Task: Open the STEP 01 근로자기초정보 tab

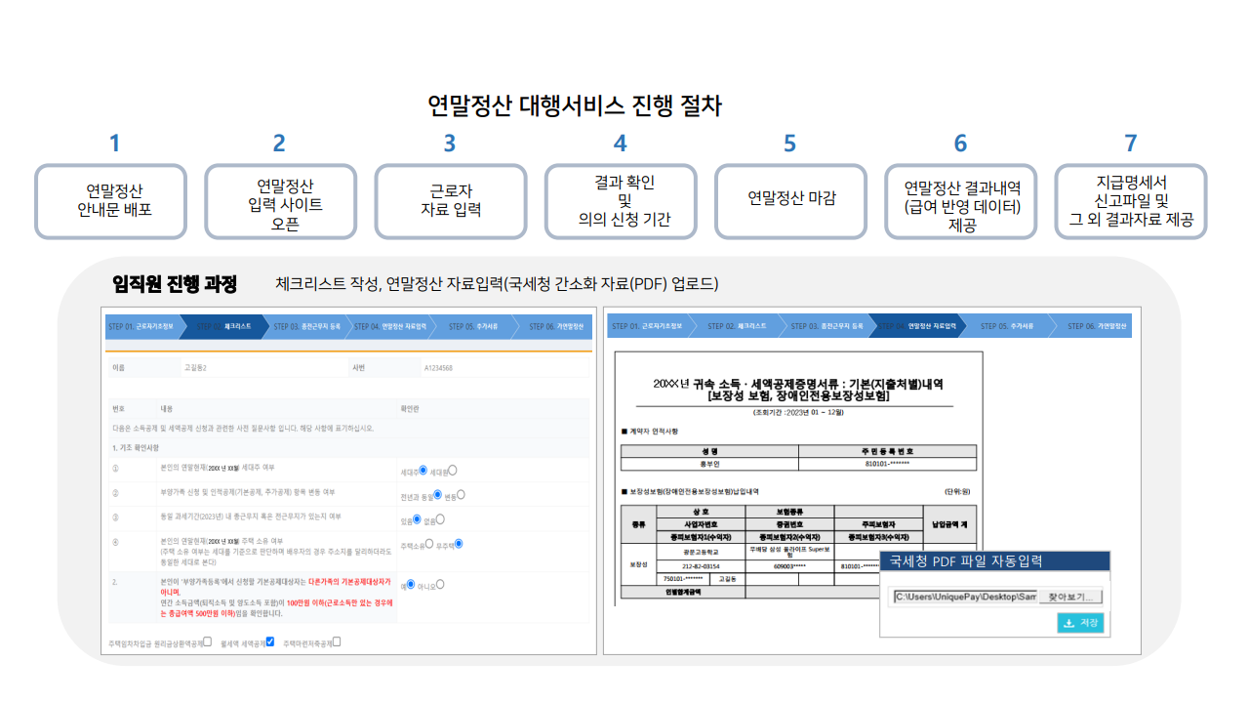Action: tap(141, 326)
